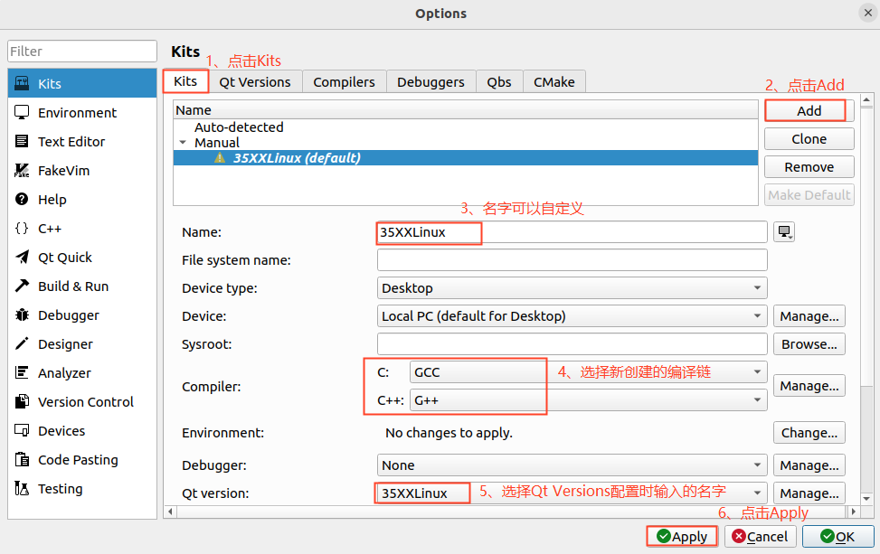Open the C++ compiler dropdown
The height and width of the screenshot is (554, 880).
[x=586, y=399]
